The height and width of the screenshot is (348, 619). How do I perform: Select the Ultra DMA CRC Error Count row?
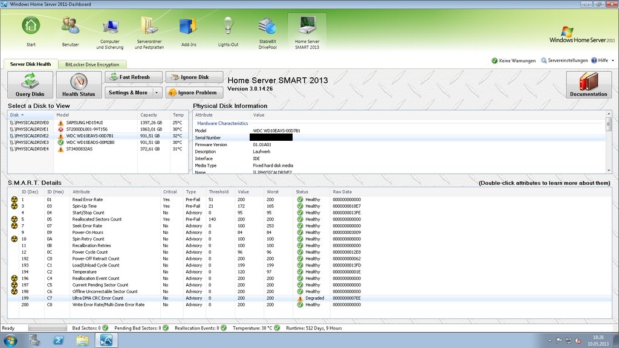(309, 298)
